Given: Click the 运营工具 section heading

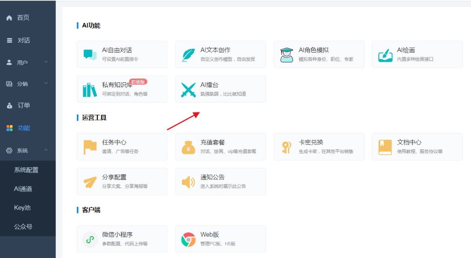Looking at the screenshot, I should (x=94, y=118).
